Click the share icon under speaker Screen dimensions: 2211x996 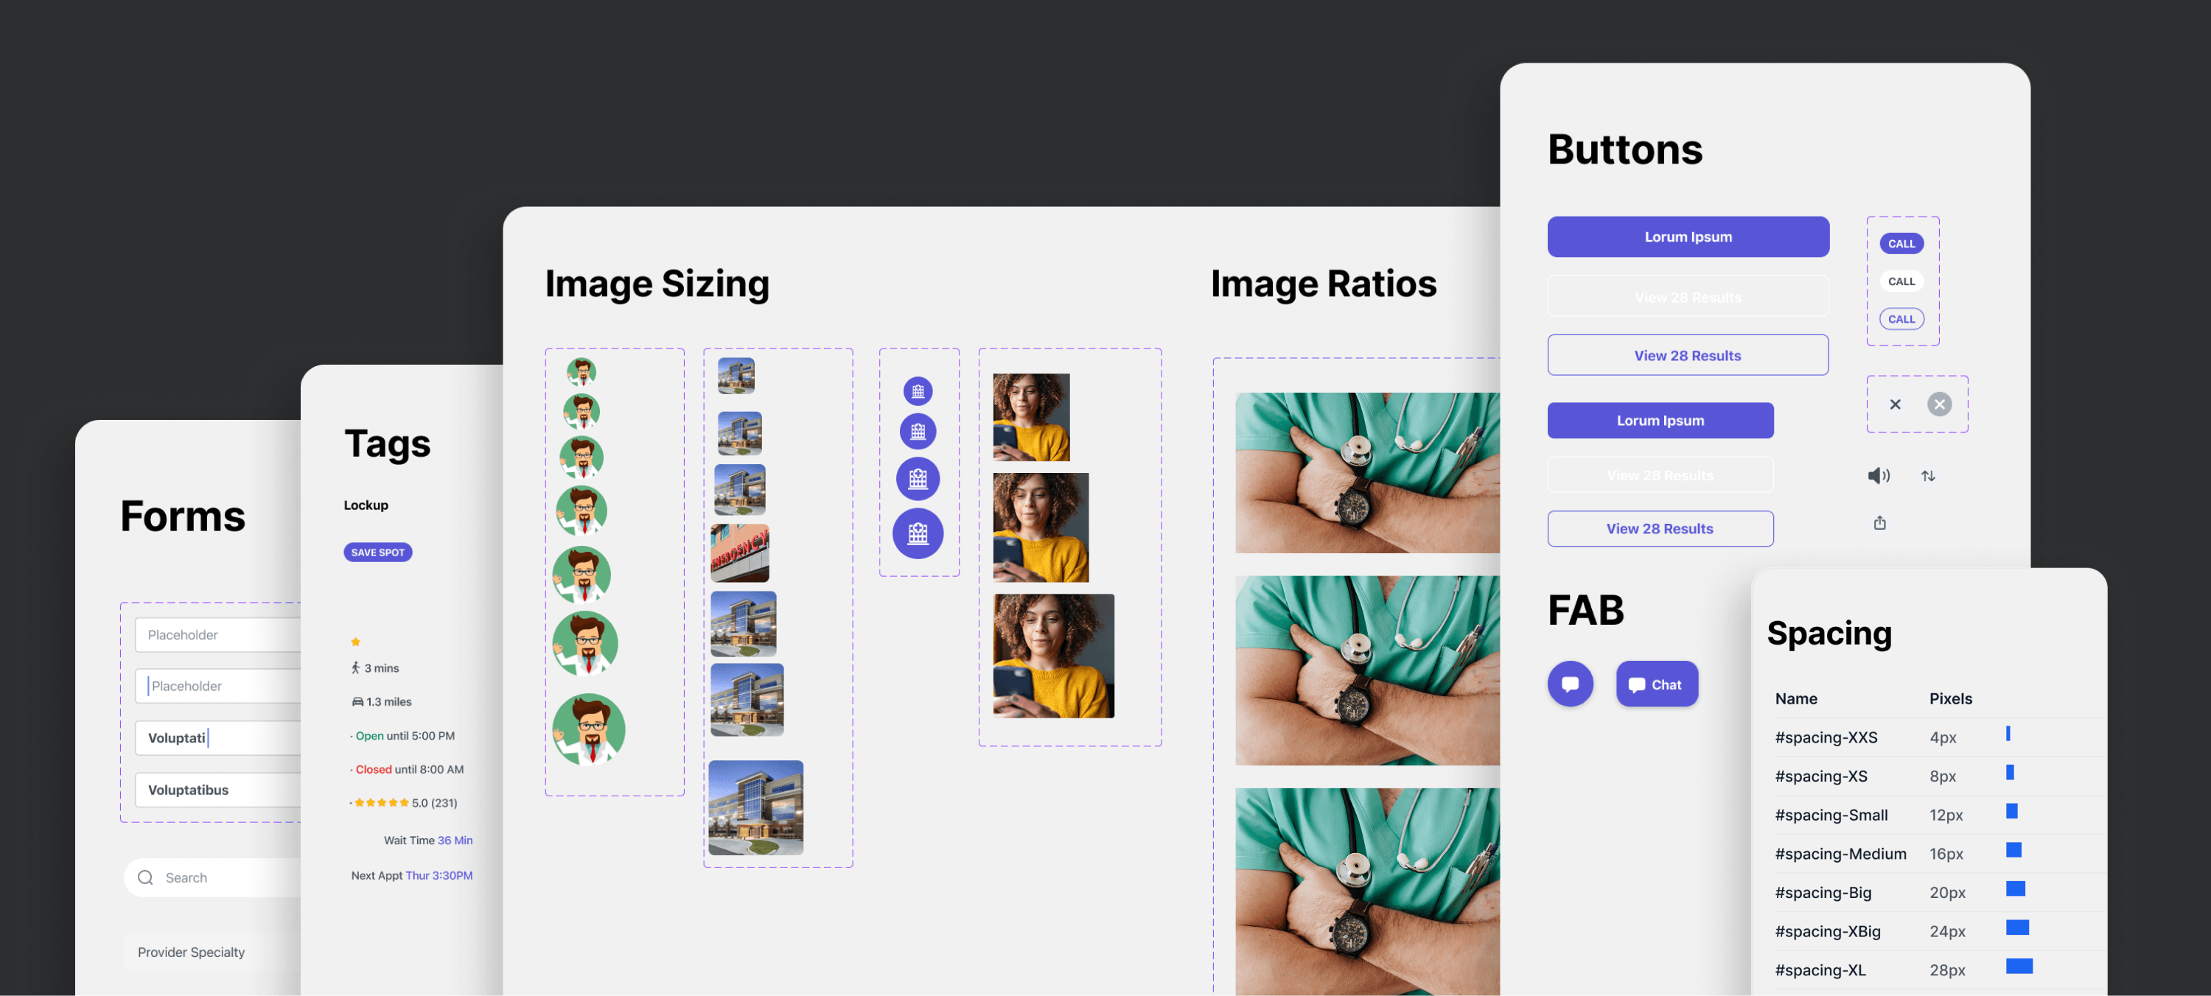point(1879,522)
